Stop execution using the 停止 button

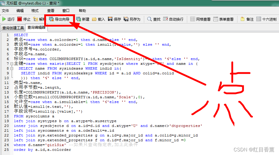coord(24,19)
